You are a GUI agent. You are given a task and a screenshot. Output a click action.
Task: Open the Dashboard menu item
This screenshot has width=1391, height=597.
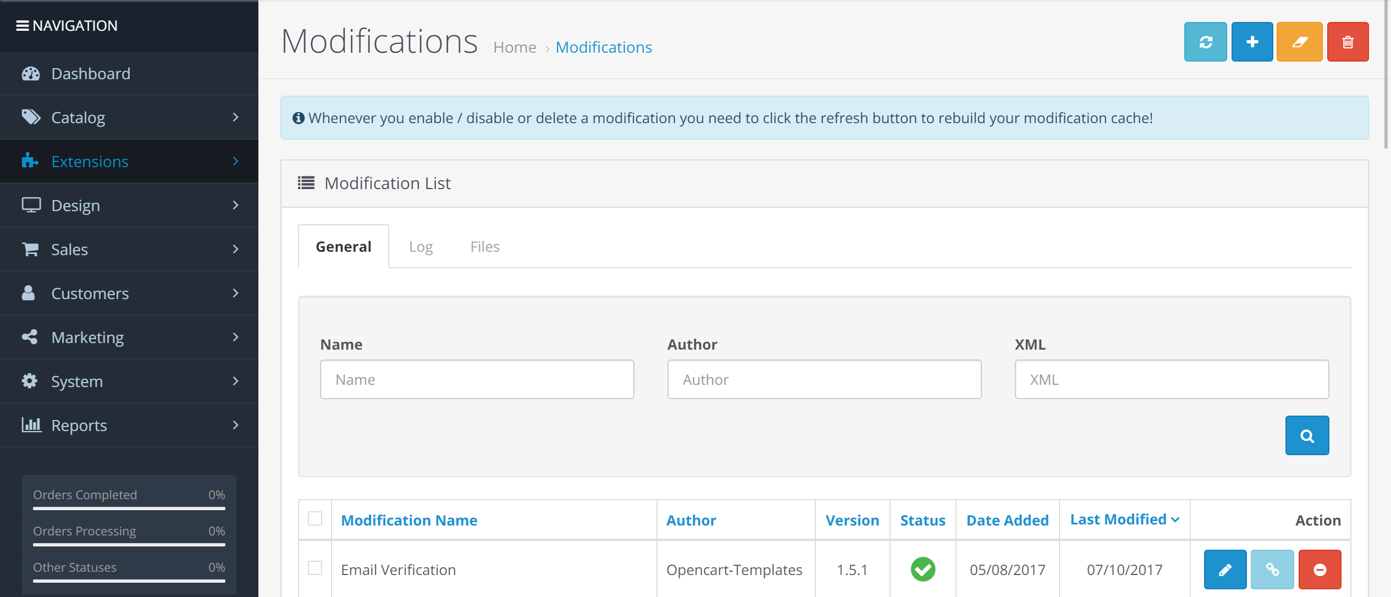129,74
